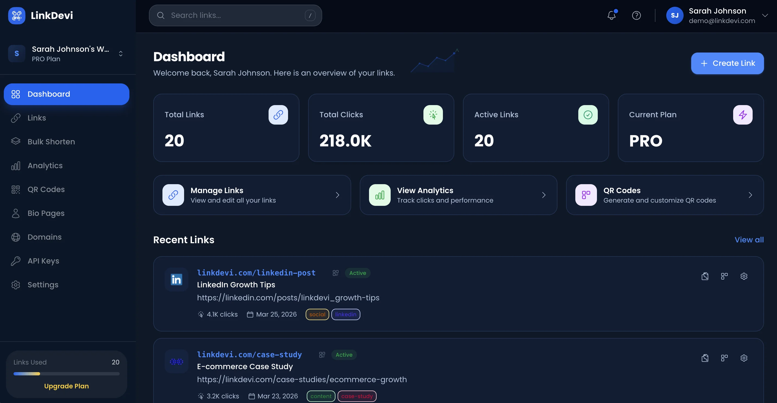Click the Create Link button
777x403 pixels.
pos(727,63)
